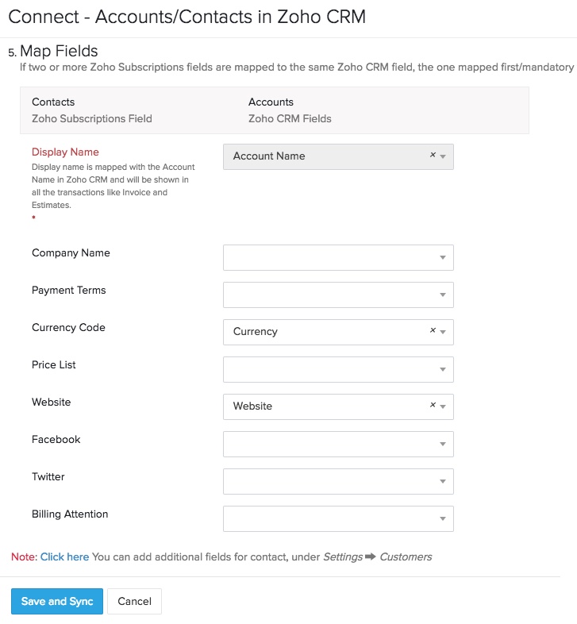Open the Payment Terms dropdown
This screenshot has width=577, height=624.
click(338, 295)
